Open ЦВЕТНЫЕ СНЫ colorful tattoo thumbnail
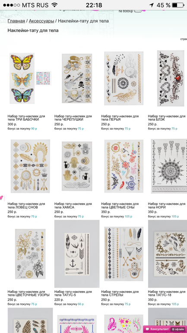The width and height of the screenshot is (187, 333). pyautogui.click(x=124, y=166)
